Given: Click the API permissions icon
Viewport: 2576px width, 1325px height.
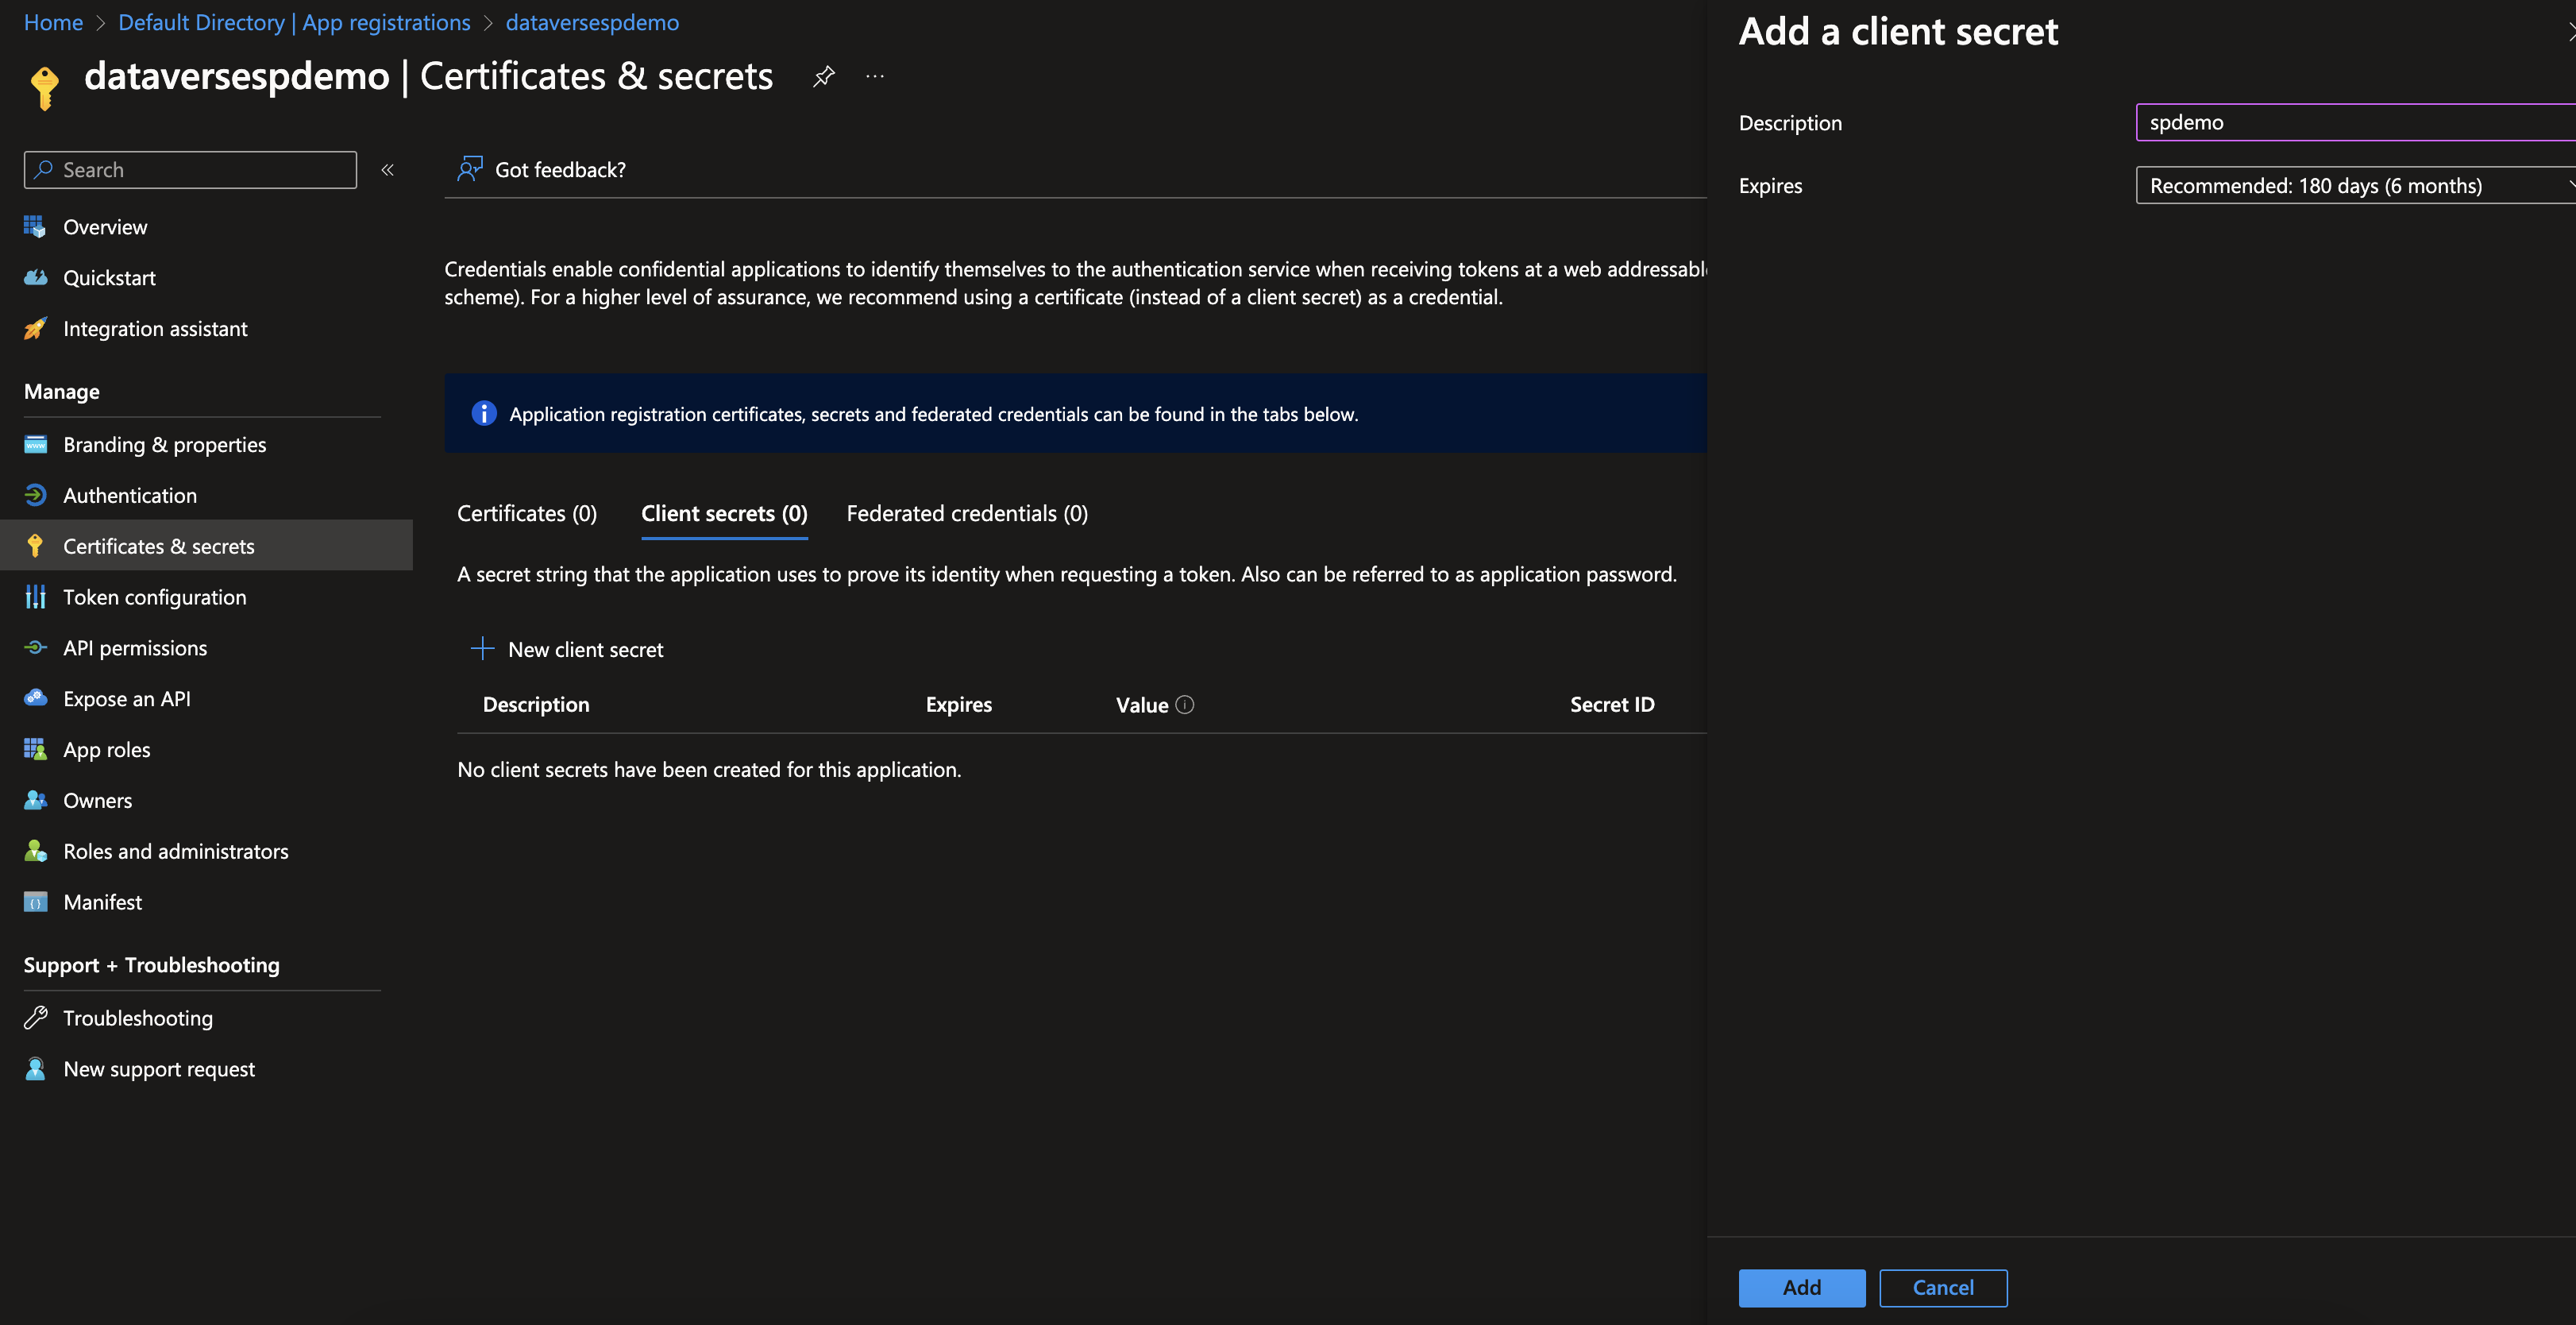Looking at the screenshot, I should (x=35, y=648).
